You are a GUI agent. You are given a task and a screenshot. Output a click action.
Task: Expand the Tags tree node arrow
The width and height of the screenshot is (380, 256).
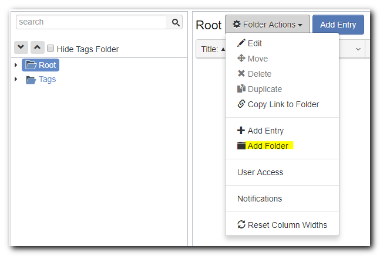tap(16, 79)
